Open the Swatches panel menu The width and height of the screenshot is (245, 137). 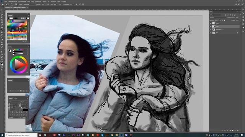click(x=29, y=15)
